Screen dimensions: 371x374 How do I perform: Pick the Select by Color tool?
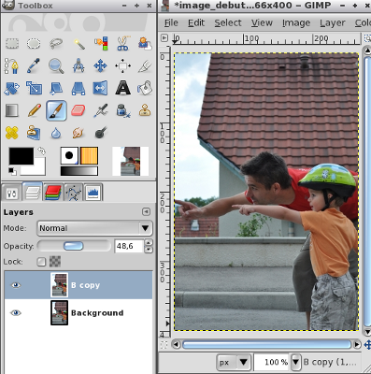(x=101, y=44)
